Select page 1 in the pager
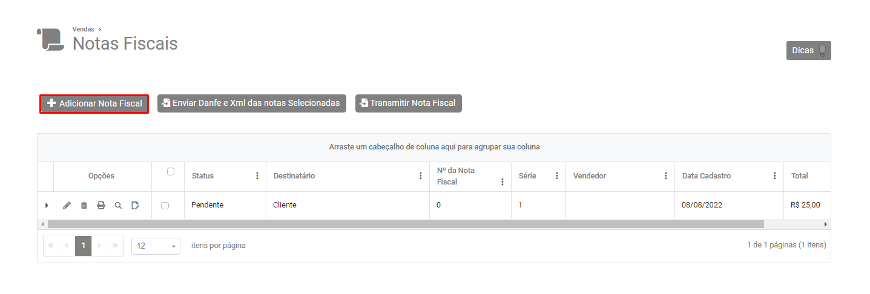 click(83, 246)
